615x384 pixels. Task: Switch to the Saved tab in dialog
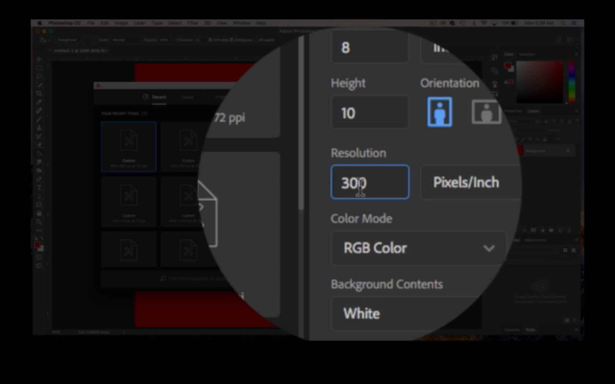187,97
